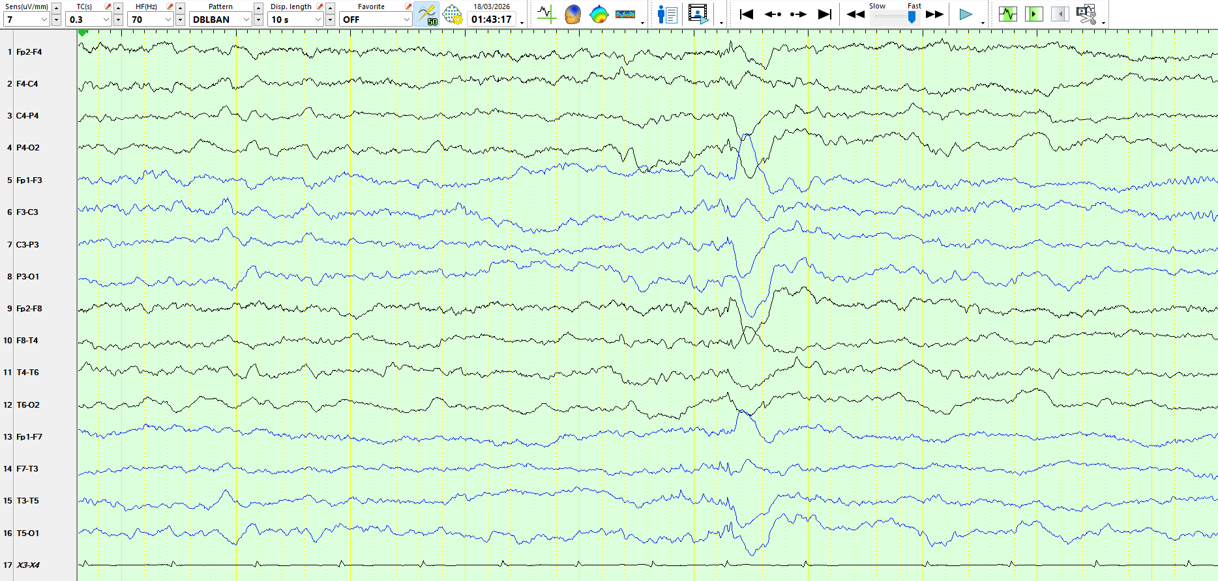Select the F4-C4 channel label
This screenshot has height=581, width=1218.
point(27,84)
